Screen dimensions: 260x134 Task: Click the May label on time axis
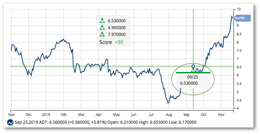pos(116,115)
